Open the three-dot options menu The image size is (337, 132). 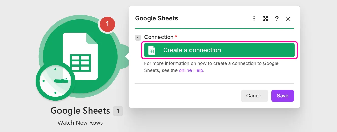(x=254, y=19)
